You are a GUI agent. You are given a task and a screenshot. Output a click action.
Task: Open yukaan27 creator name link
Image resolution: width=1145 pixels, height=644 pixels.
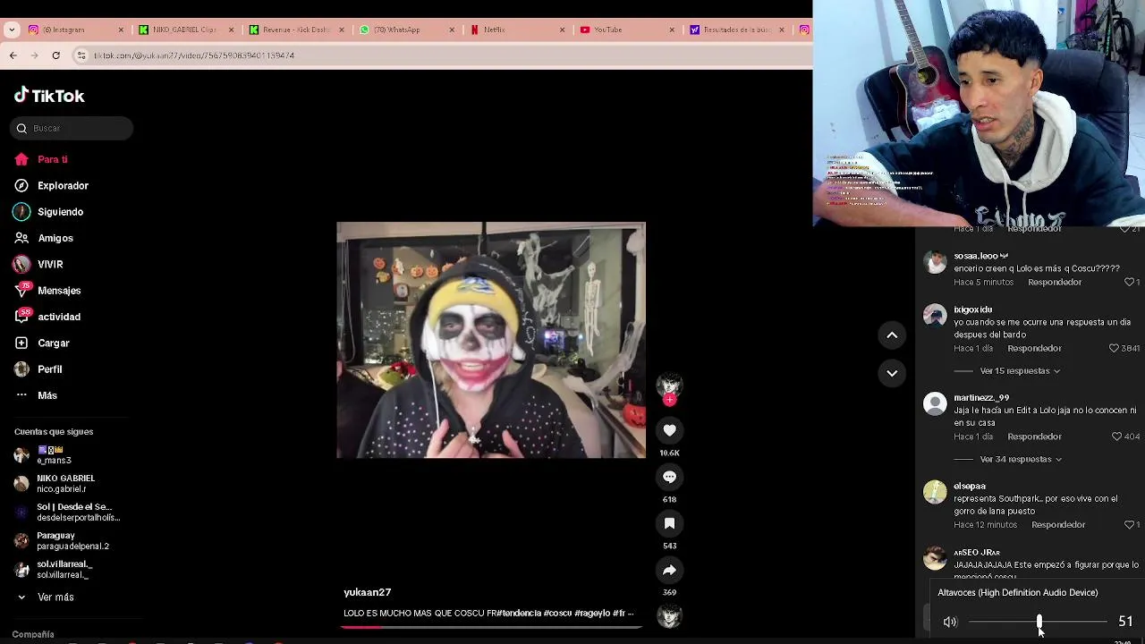click(367, 592)
